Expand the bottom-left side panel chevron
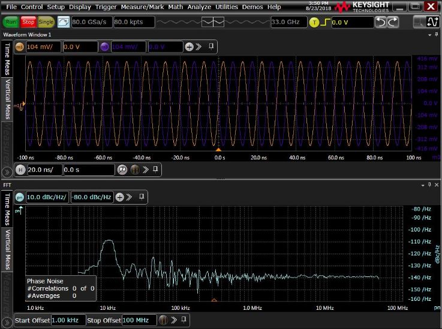This screenshot has height=329, width=442. tap(7, 321)
